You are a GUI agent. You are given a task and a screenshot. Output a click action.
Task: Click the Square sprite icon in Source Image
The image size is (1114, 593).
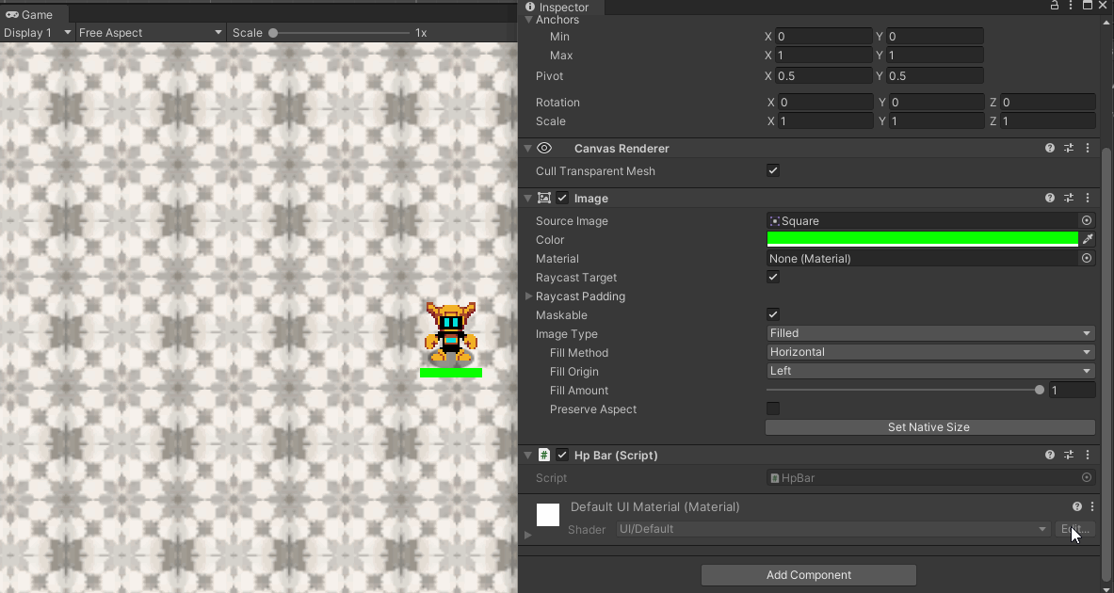[x=775, y=221]
